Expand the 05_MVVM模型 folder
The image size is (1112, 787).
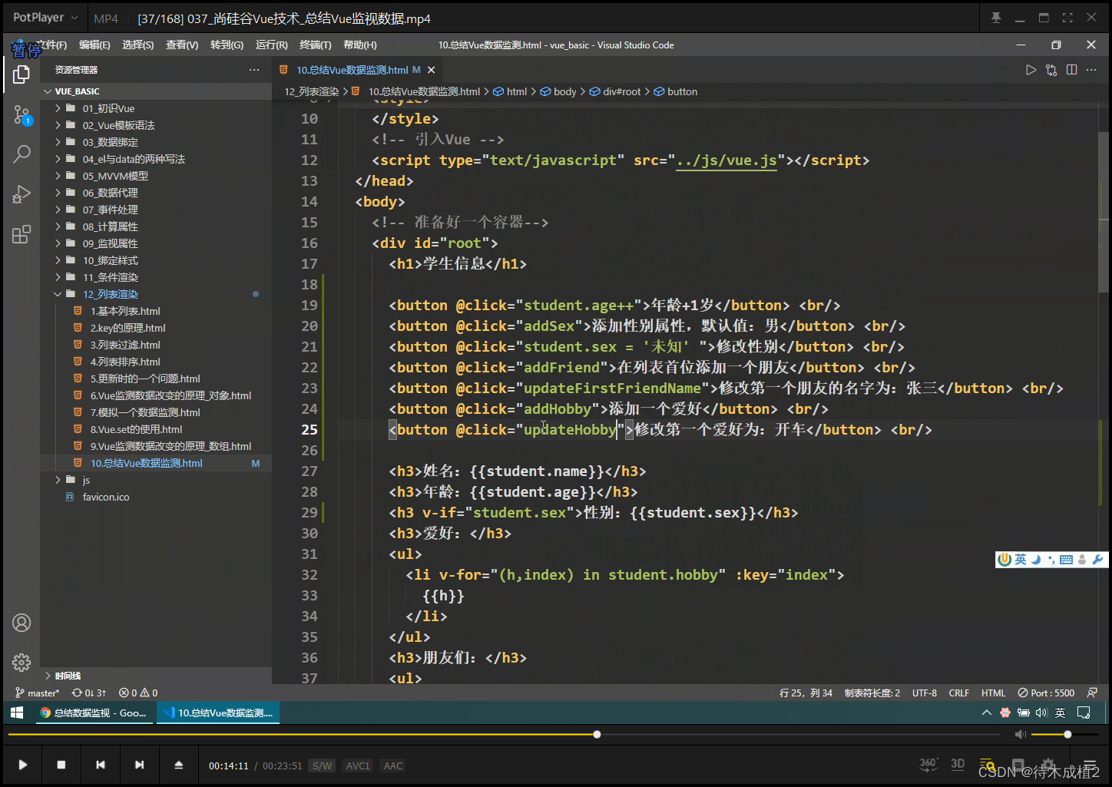coord(115,176)
